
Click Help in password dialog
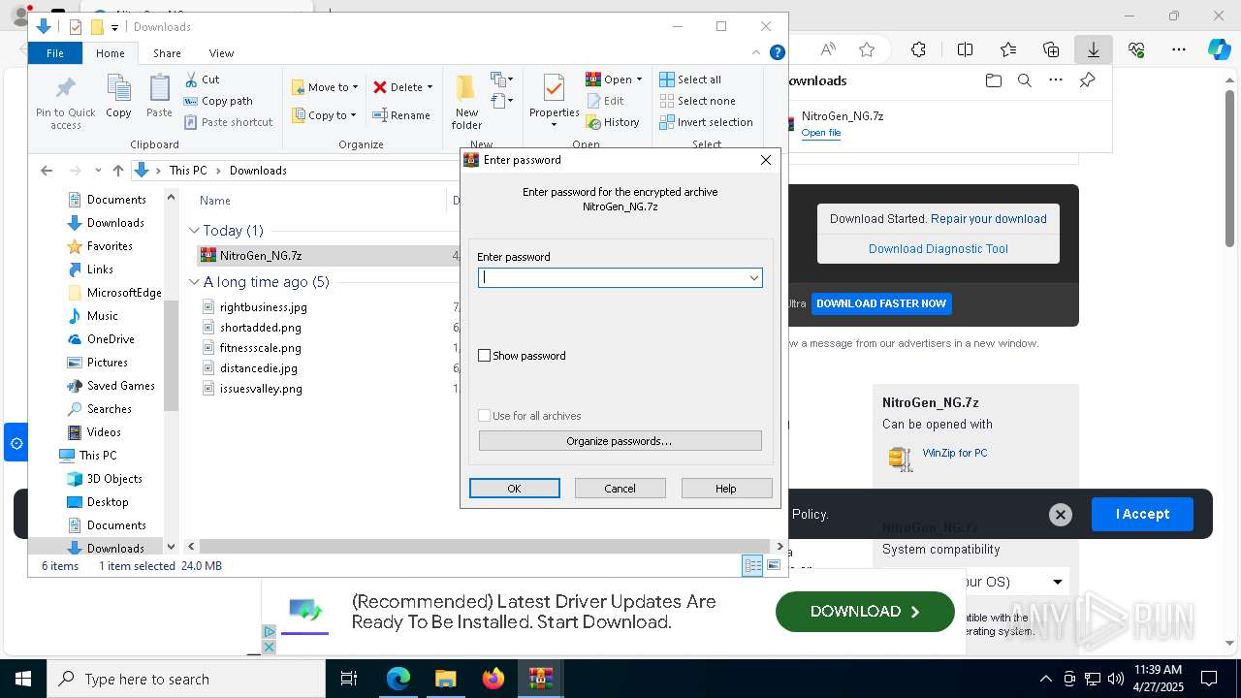(726, 489)
